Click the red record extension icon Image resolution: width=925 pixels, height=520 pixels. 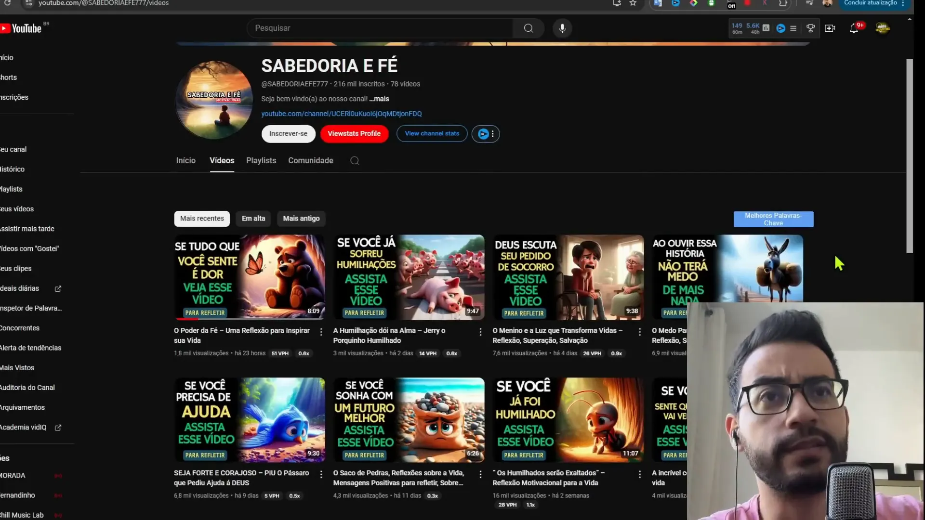click(x=747, y=3)
